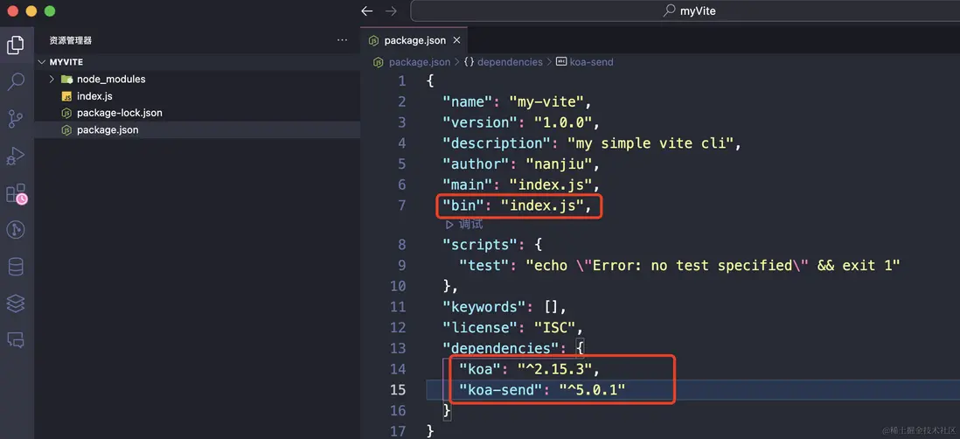Screen dimensions: 960x439
Task: Open the chat icon in the activity bar
Action: click(16, 339)
